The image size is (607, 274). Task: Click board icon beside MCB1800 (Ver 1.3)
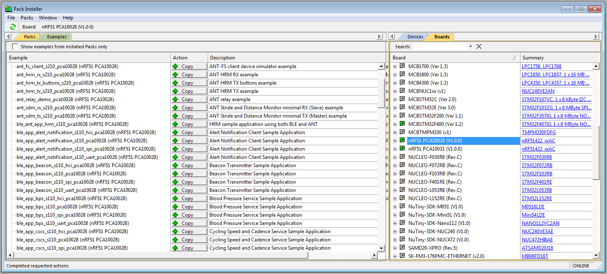point(402,74)
